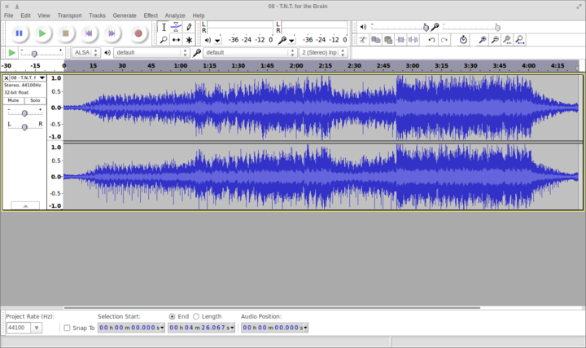Click the red Record button
586x348 pixels.
[x=138, y=33]
